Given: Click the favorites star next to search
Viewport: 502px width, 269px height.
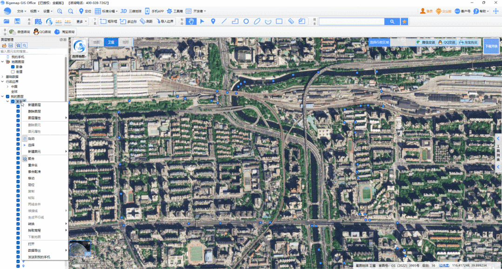Looking at the screenshot, I should click(405, 21).
